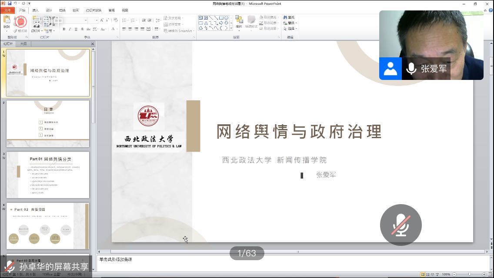
Task: Toggle 张爱军's microphone icon
Action: (411, 69)
